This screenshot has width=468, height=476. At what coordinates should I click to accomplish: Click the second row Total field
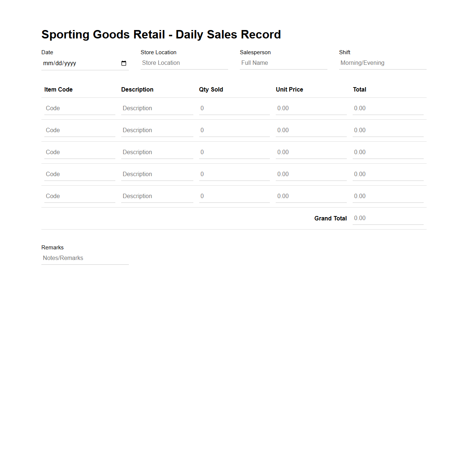387,130
